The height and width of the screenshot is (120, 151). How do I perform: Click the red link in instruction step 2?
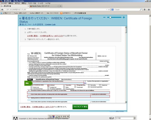coord(45,36)
